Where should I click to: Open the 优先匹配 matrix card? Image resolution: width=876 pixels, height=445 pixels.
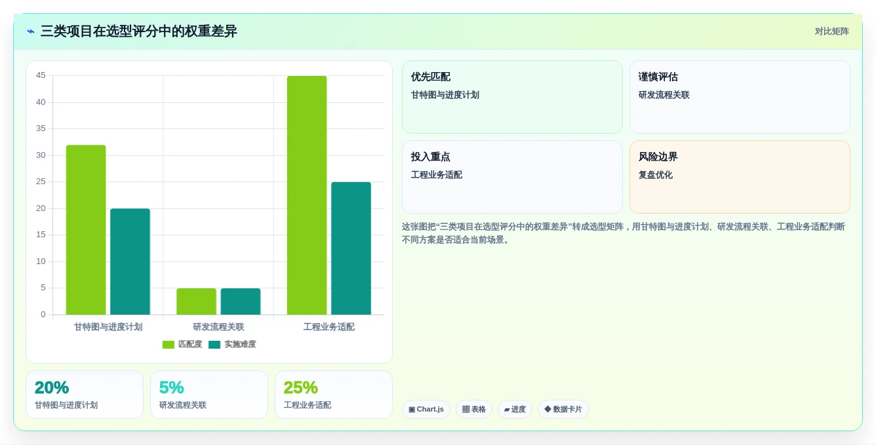coord(512,97)
